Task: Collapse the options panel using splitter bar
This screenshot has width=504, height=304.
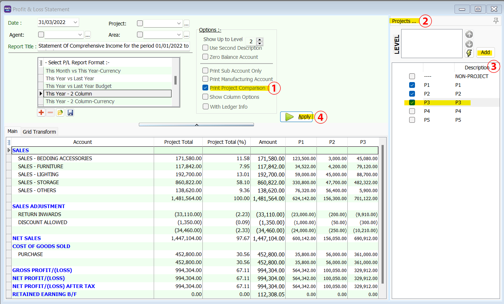Action: [x=196, y=125]
